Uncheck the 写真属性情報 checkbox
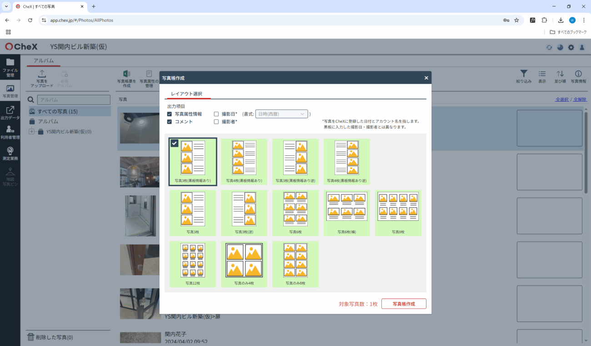The image size is (591, 346). pos(170,114)
